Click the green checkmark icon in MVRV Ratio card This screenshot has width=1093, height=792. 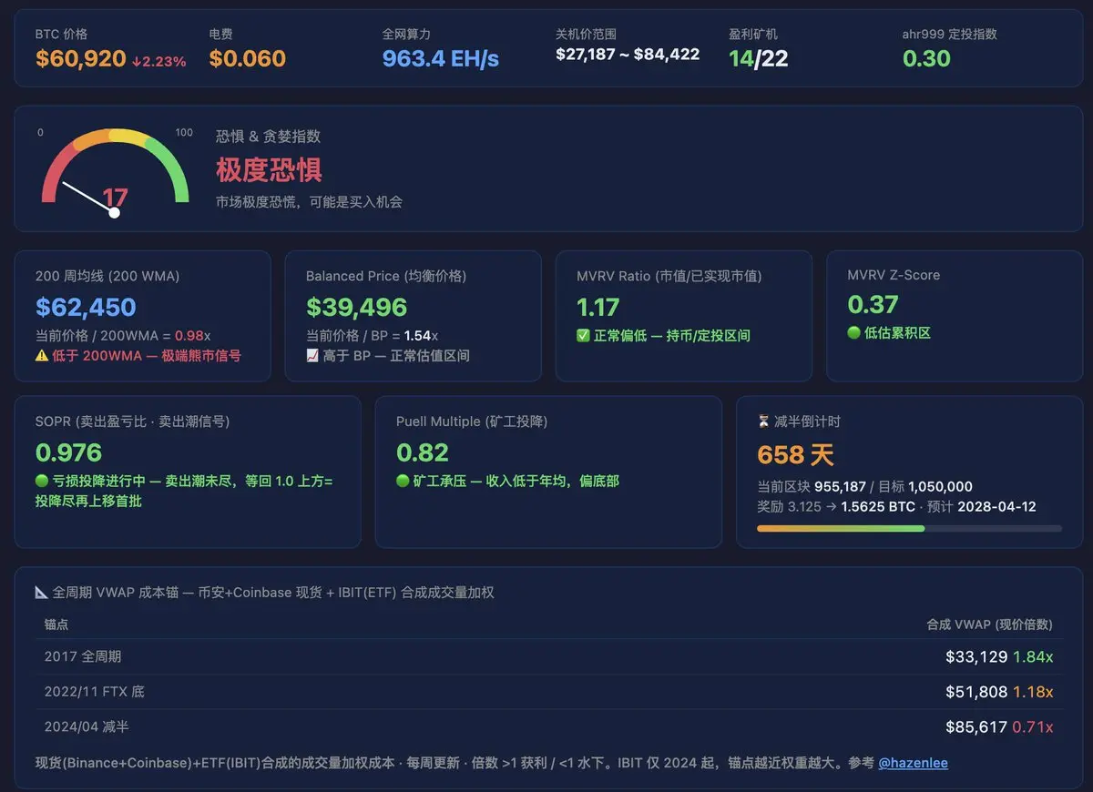coord(583,336)
